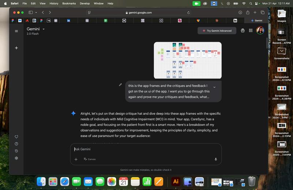The width and height of the screenshot is (293, 190).
Task: Open Spotlight search in menu bar
Action: click(x=251, y=3)
